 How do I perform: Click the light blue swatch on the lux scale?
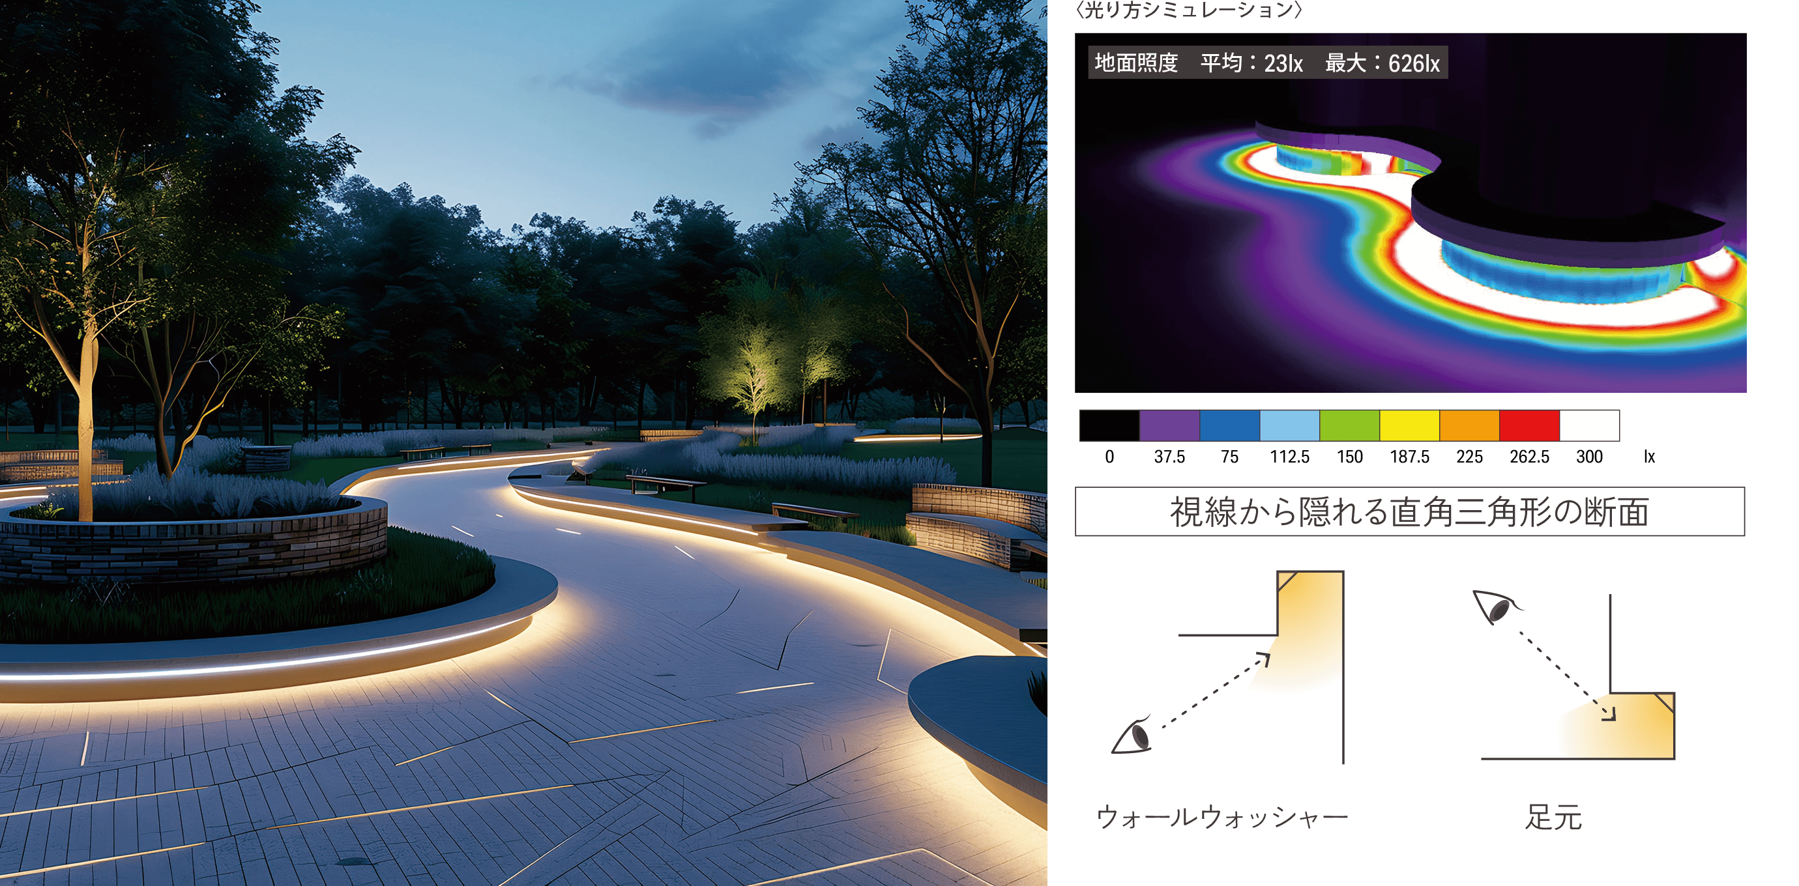click(x=1289, y=425)
